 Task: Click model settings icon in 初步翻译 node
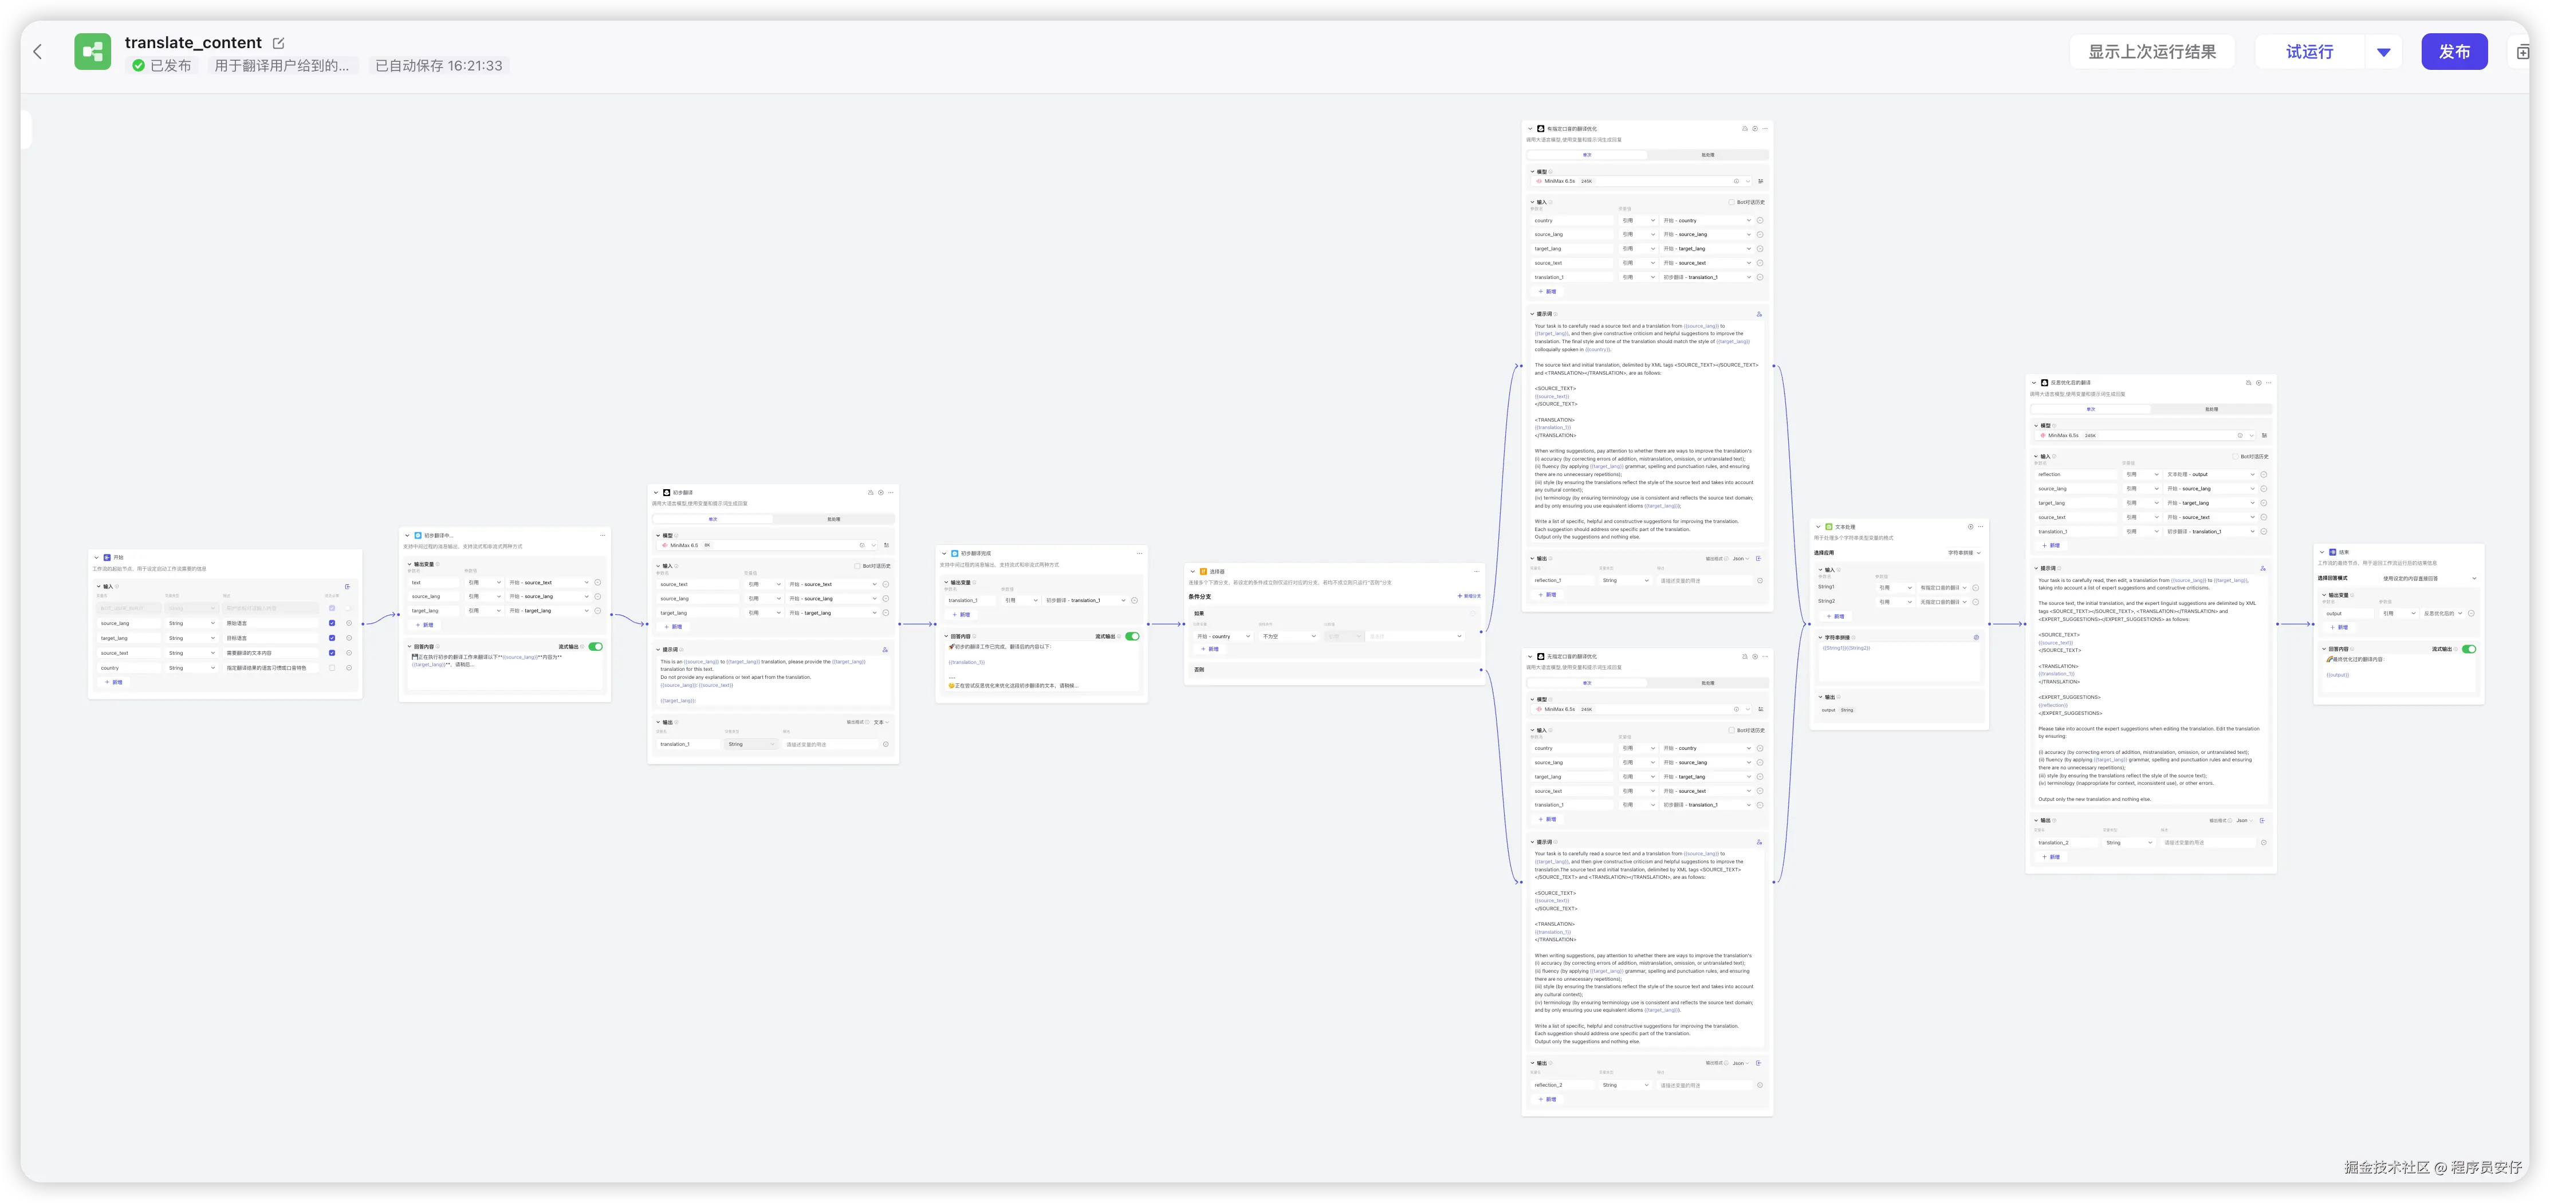886,545
